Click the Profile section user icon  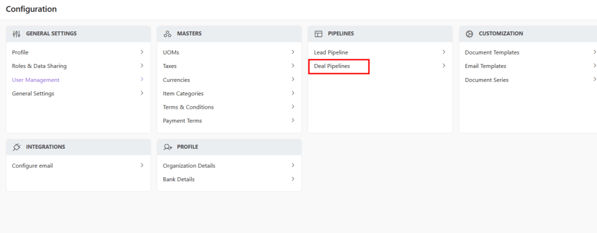[x=168, y=147]
